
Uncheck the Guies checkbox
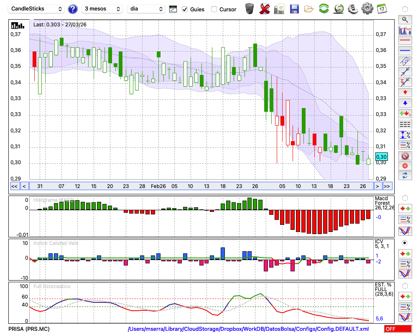(x=185, y=9)
